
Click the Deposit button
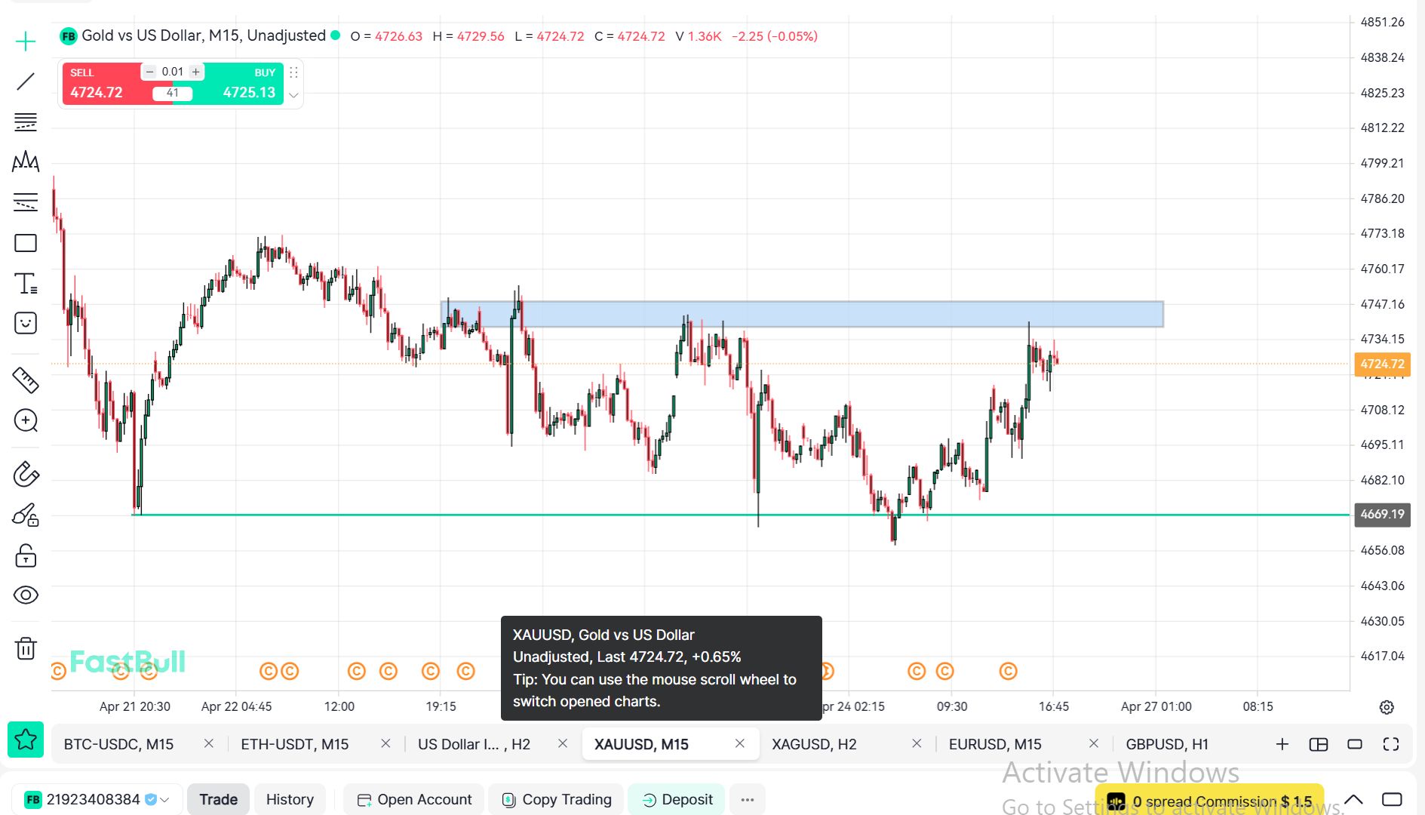point(677,800)
